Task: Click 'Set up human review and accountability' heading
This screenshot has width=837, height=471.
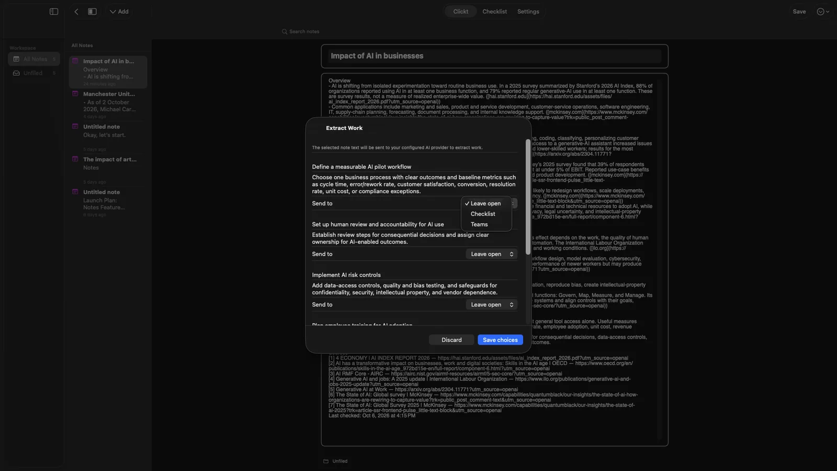Action: (378, 225)
